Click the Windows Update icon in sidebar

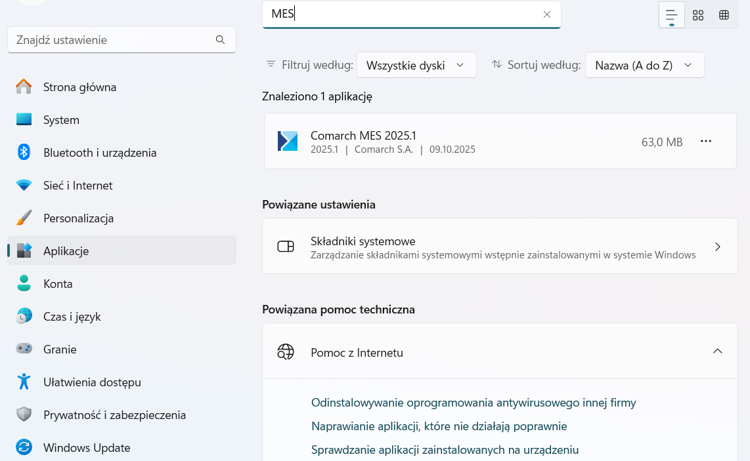click(x=24, y=448)
